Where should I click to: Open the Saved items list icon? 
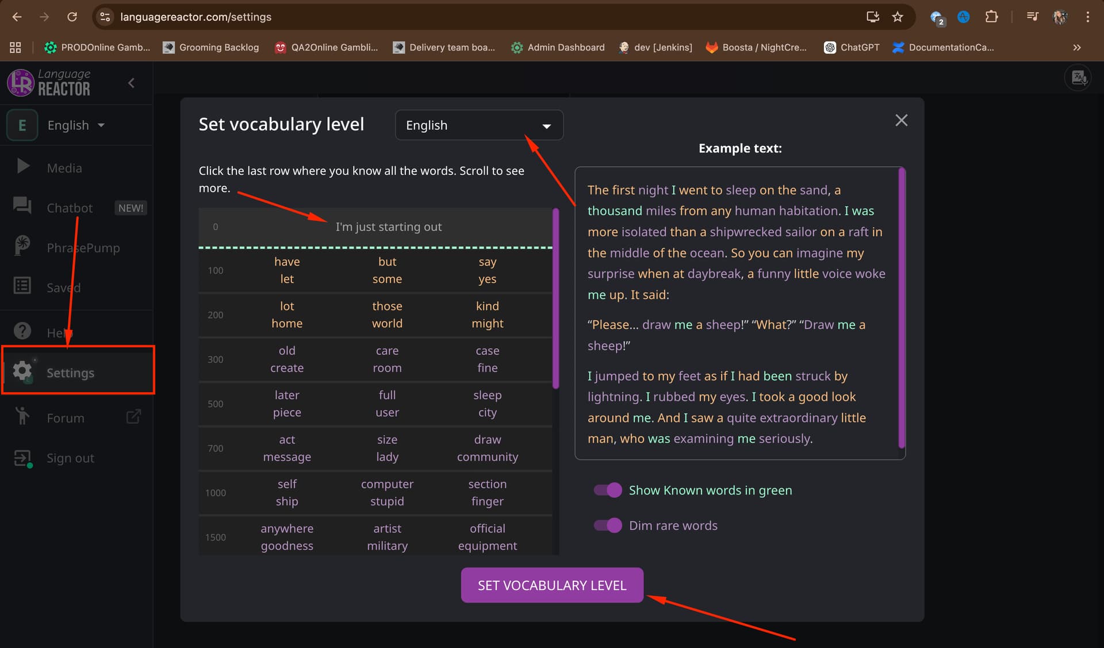[22, 286]
